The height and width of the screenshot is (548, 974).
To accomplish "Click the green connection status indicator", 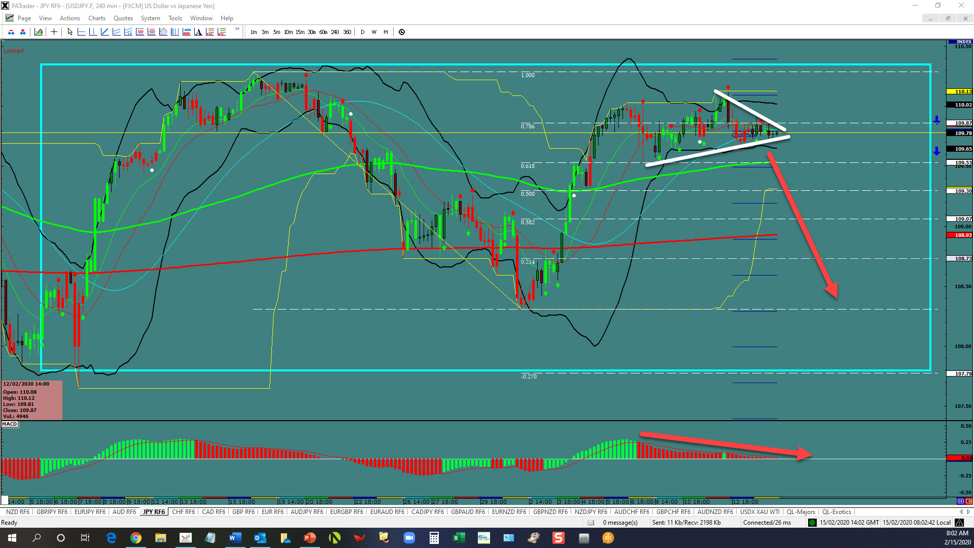I will 812,523.
